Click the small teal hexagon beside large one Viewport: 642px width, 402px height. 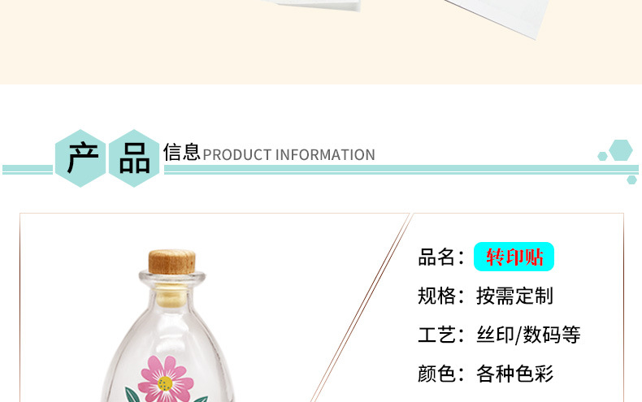click(602, 156)
